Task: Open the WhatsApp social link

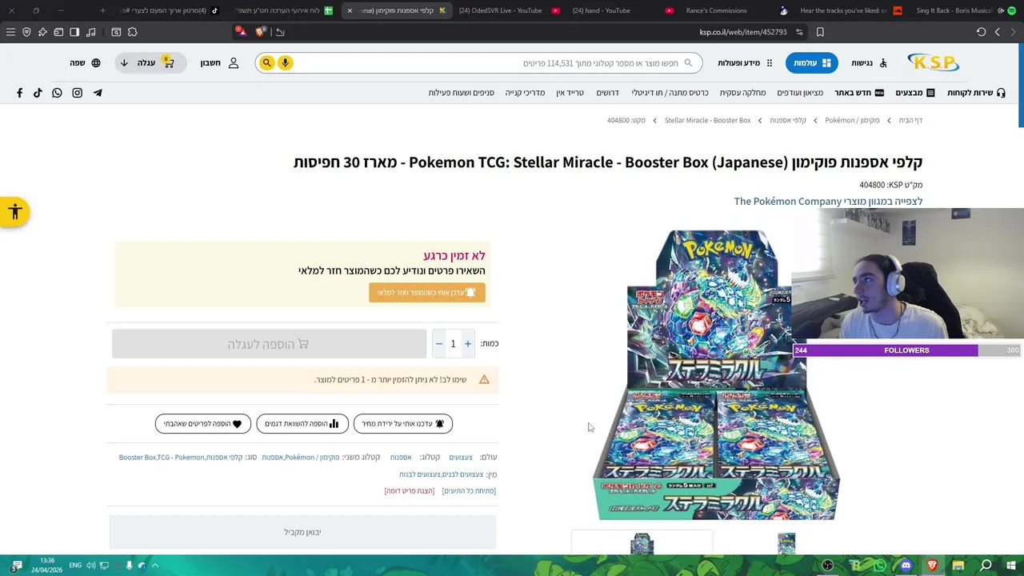Action: (57, 93)
